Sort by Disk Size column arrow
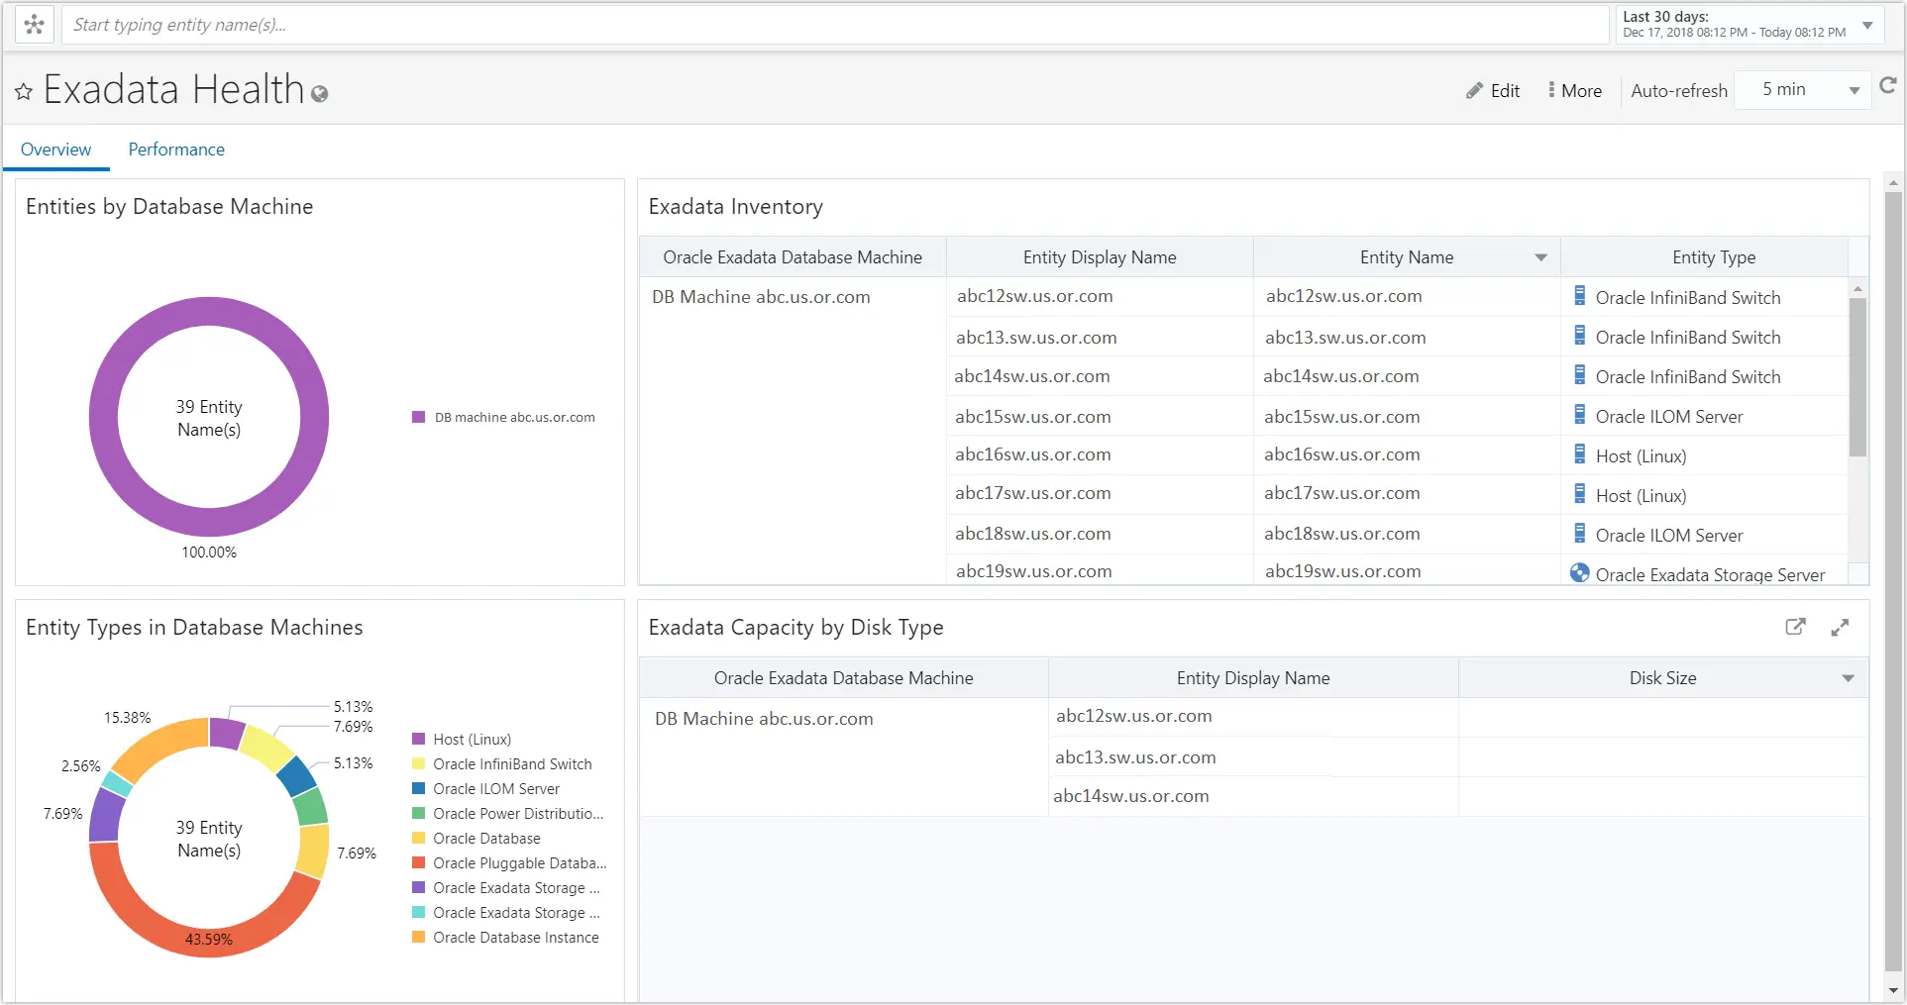The width and height of the screenshot is (1907, 1005). coord(1848,678)
